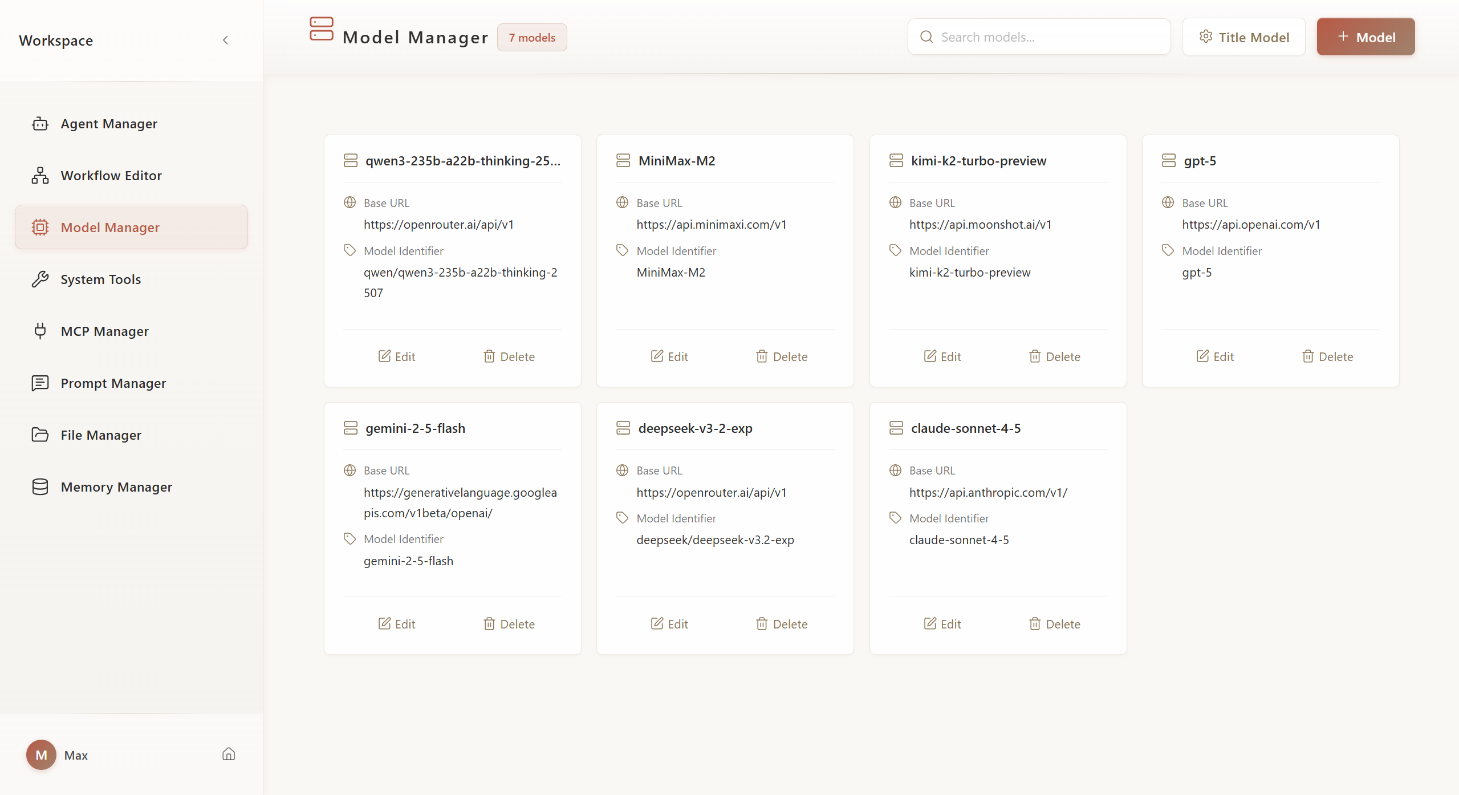
Task: Edit the deepseek-v3-2-exp model
Action: click(669, 624)
